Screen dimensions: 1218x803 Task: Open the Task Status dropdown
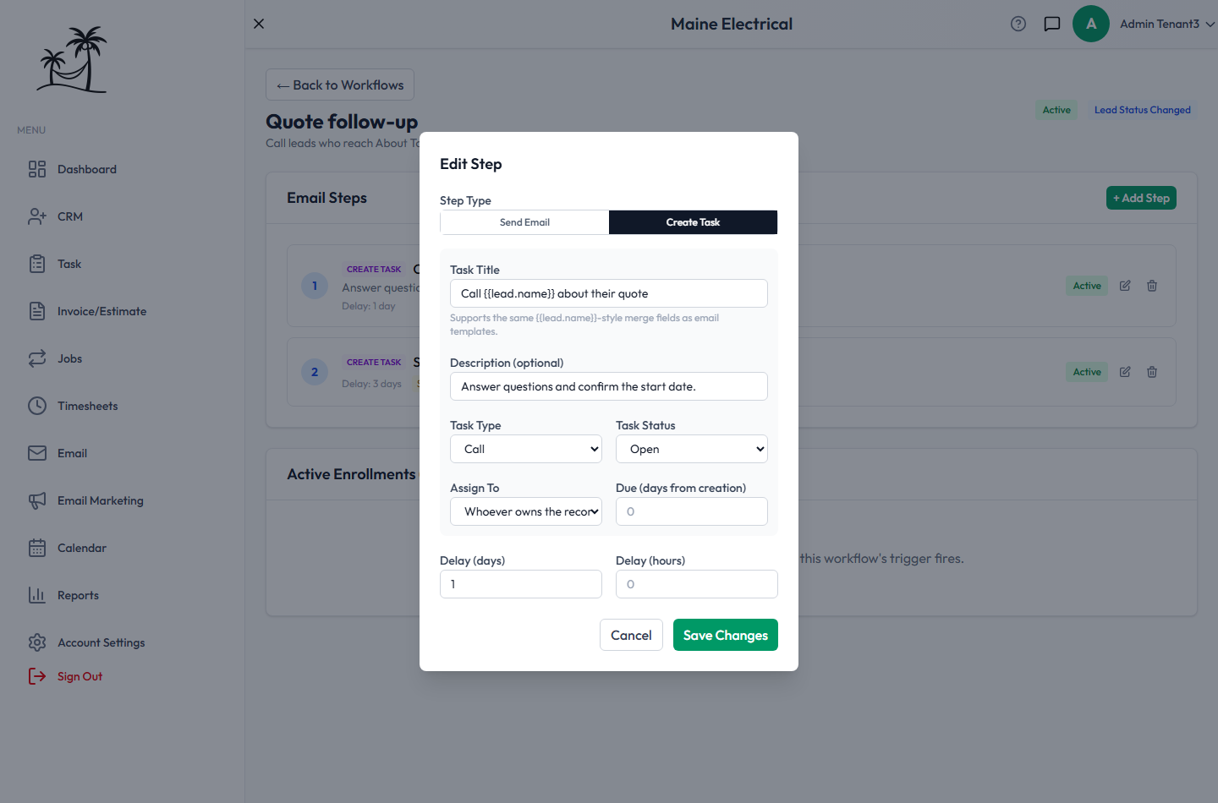[x=692, y=449]
